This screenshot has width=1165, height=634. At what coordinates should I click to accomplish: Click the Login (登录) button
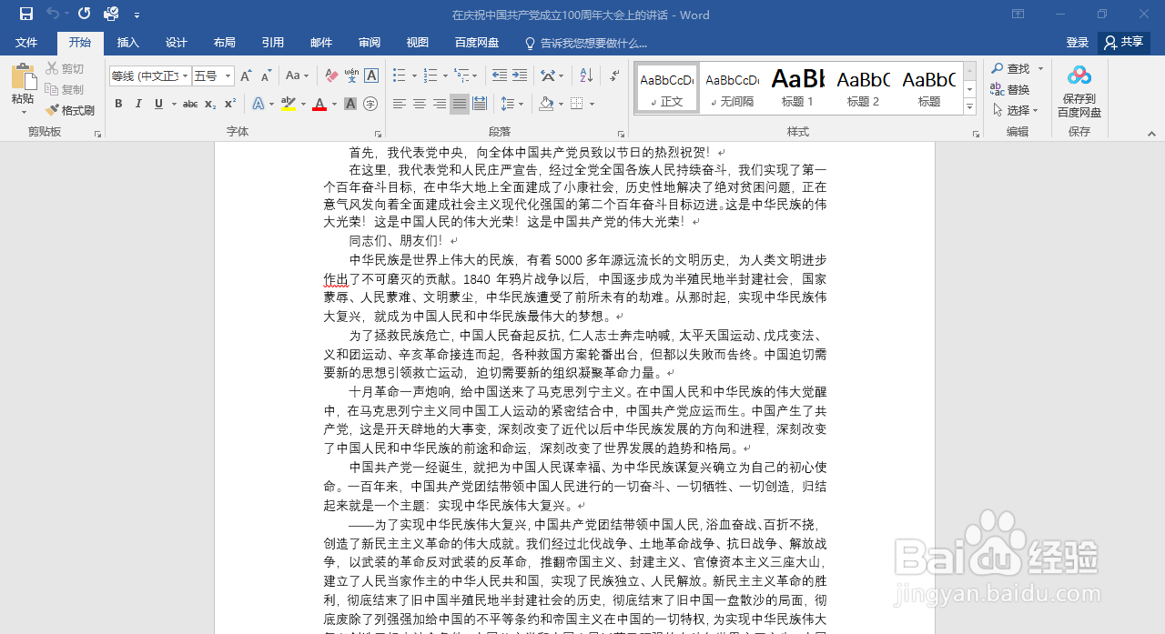pyautogui.click(x=1078, y=43)
